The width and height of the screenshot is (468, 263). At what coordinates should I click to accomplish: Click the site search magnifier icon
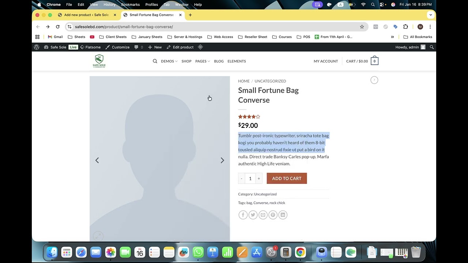[155, 61]
